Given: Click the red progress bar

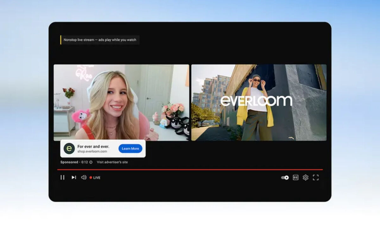Looking at the screenshot, I should 190,170.
